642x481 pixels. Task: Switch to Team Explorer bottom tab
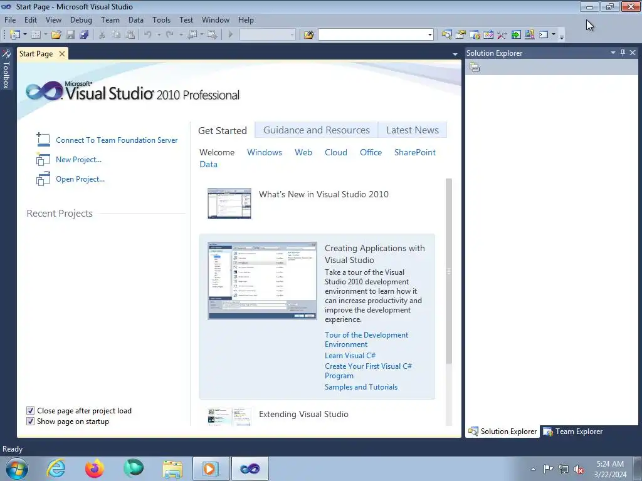pos(573,432)
